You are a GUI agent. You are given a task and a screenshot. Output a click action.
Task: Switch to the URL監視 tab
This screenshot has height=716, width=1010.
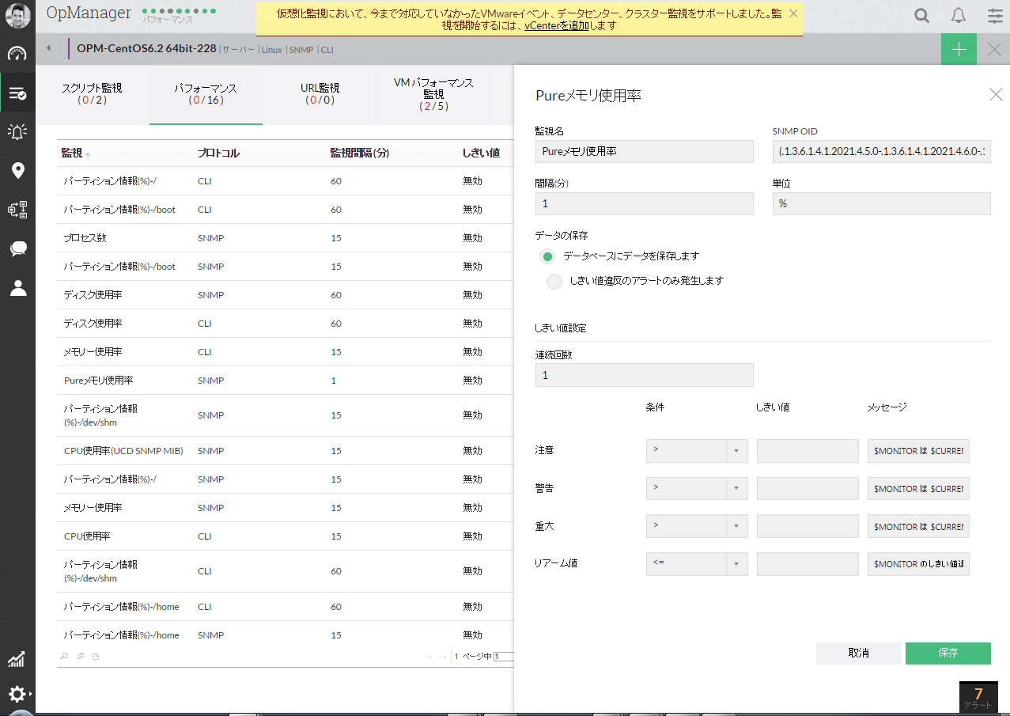pos(320,94)
